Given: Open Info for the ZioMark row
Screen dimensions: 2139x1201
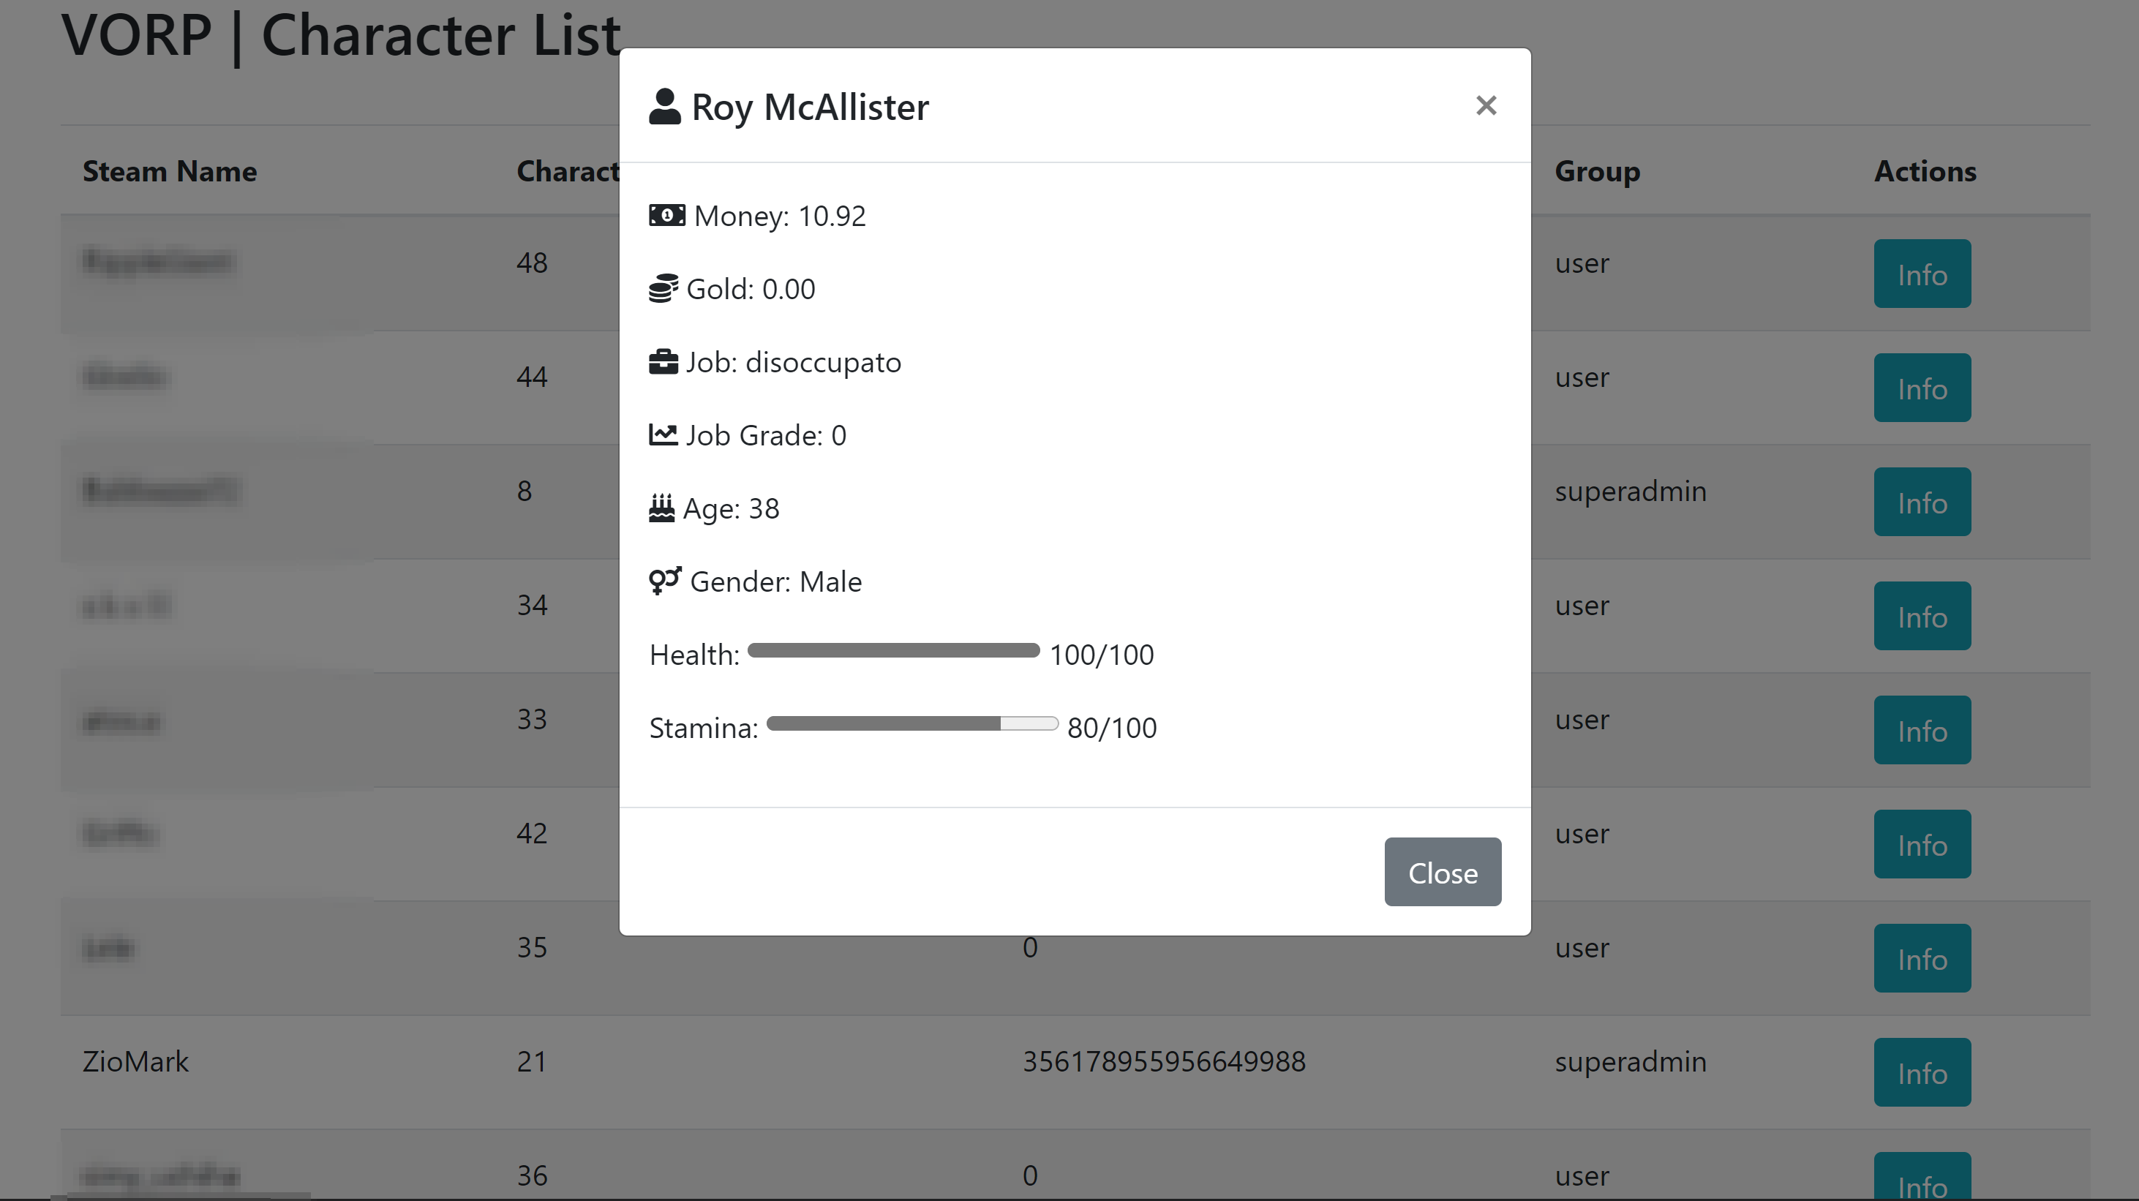Looking at the screenshot, I should pyautogui.click(x=1922, y=1072).
